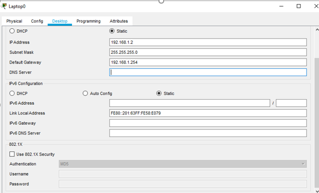Image resolution: width=319 pixels, height=193 pixels.
Task: Click the Link Local Address field
Action: click(x=208, y=113)
